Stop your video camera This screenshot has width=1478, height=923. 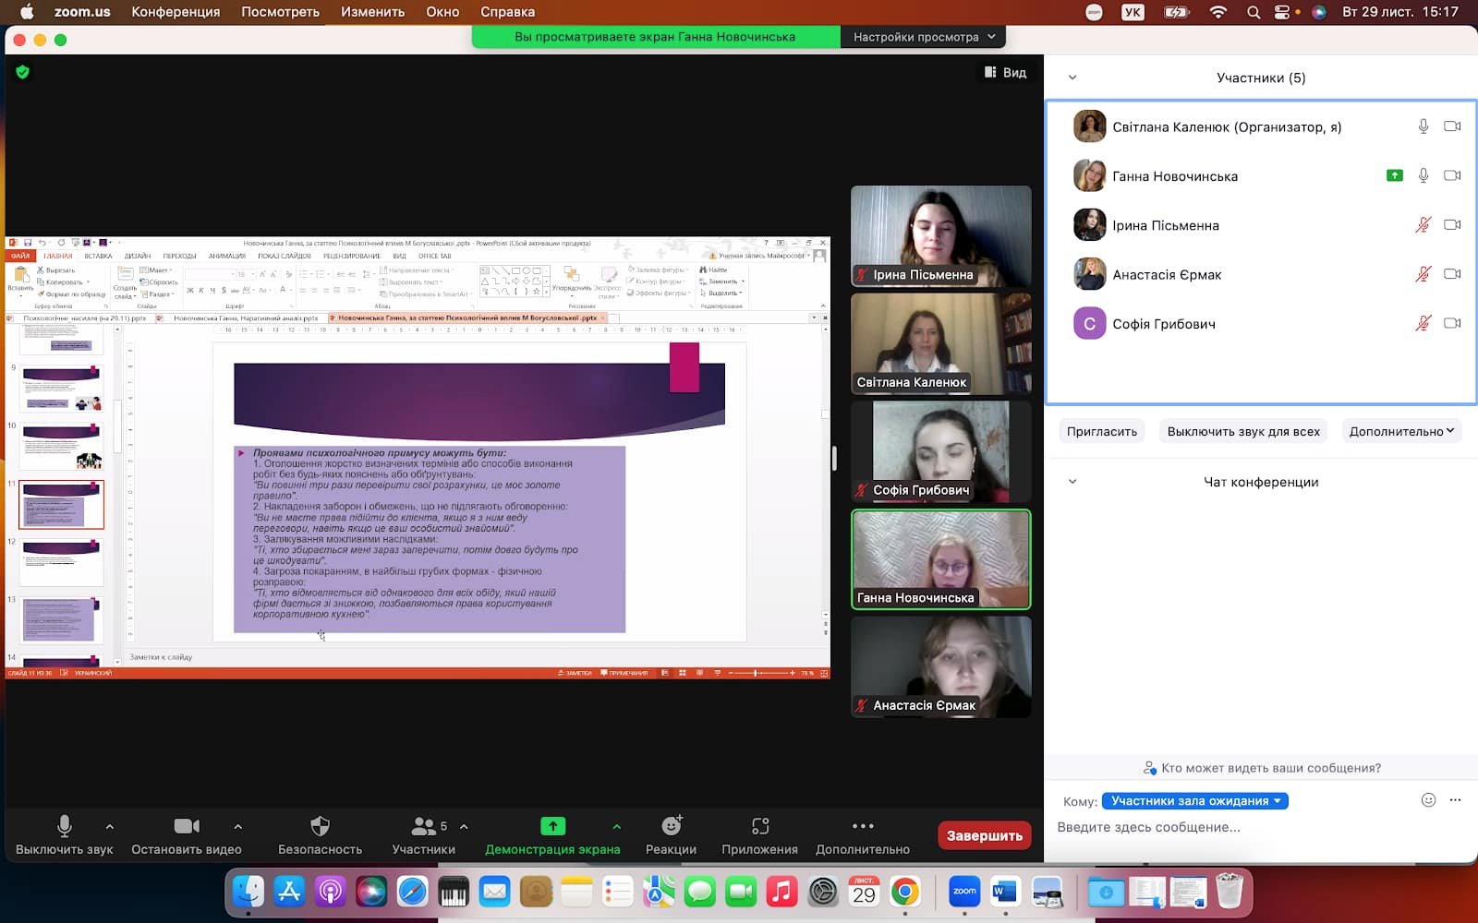tap(187, 826)
